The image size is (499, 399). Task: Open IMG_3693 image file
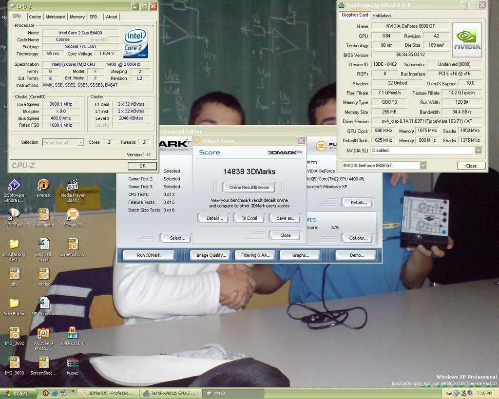[x=14, y=366]
